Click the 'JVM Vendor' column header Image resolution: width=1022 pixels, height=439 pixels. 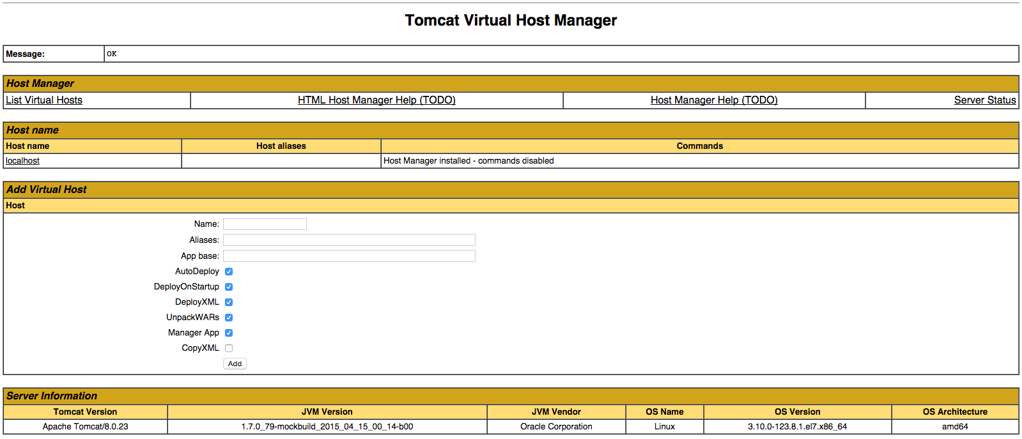[556, 412]
